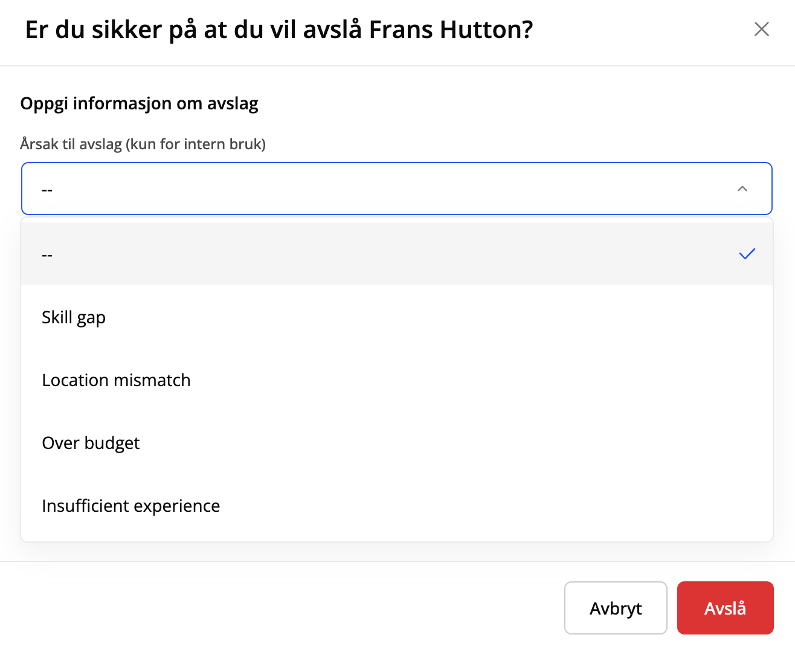Image resolution: width=795 pixels, height=649 pixels.
Task: Choose "Skill gap" as rejection reason
Action: pyautogui.click(x=74, y=317)
